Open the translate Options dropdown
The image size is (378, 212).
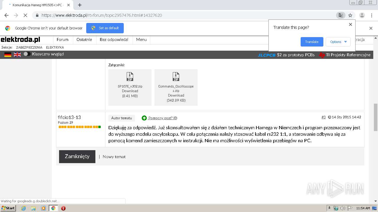(x=338, y=42)
